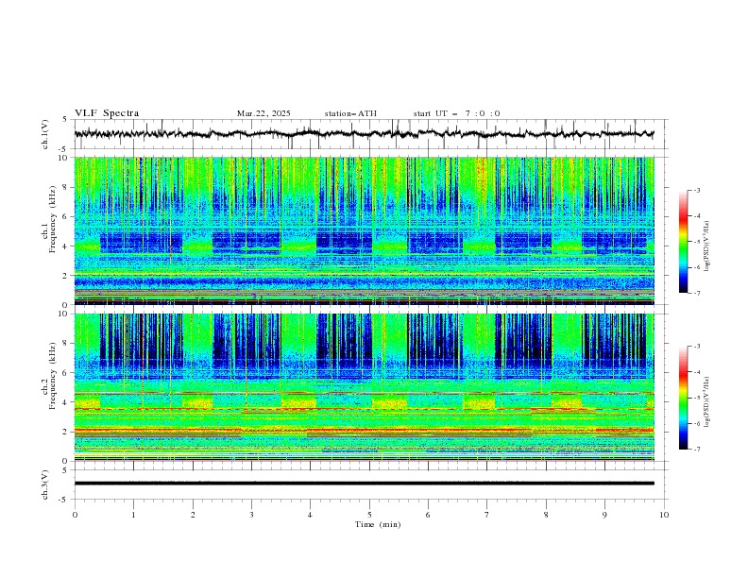Click time axis tick label "2"

pyautogui.click(x=193, y=515)
